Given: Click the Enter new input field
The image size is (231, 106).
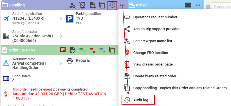Looking at the screenshot, I should pyautogui.click(x=221, y=7).
